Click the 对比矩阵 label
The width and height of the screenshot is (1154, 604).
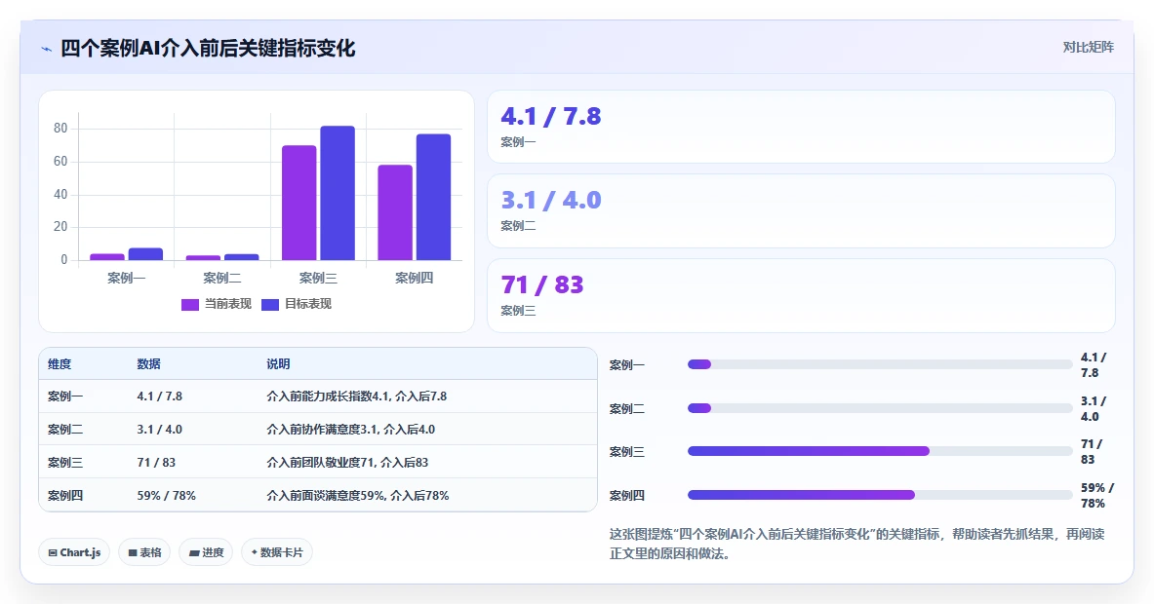[1088, 47]
